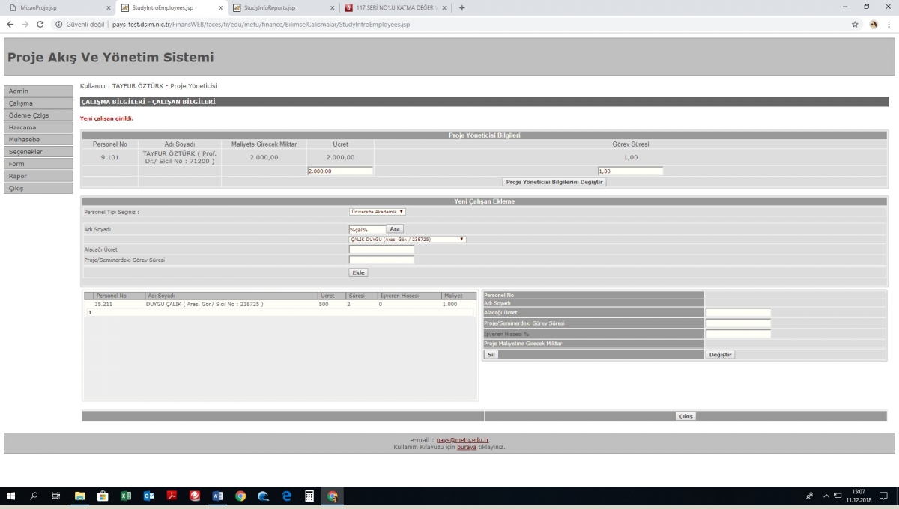Image resolution: width=899 pixels, height=509 pixels.
Task: Switch to the StudyInfoReports.jsp tab
Action: click(282, 8)
